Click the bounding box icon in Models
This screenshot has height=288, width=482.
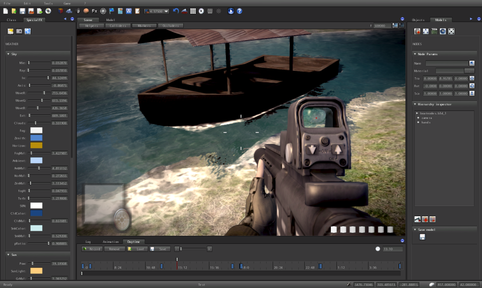(451, 31)
